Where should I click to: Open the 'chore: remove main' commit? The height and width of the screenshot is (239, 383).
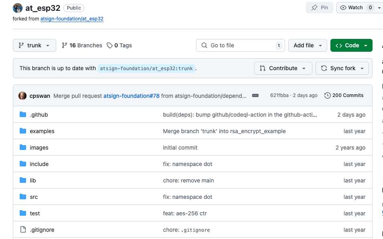[x=188, y=180]
